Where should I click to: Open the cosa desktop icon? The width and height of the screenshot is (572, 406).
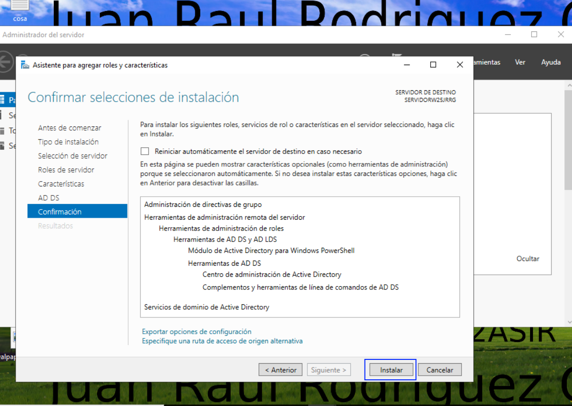(20, 11)
